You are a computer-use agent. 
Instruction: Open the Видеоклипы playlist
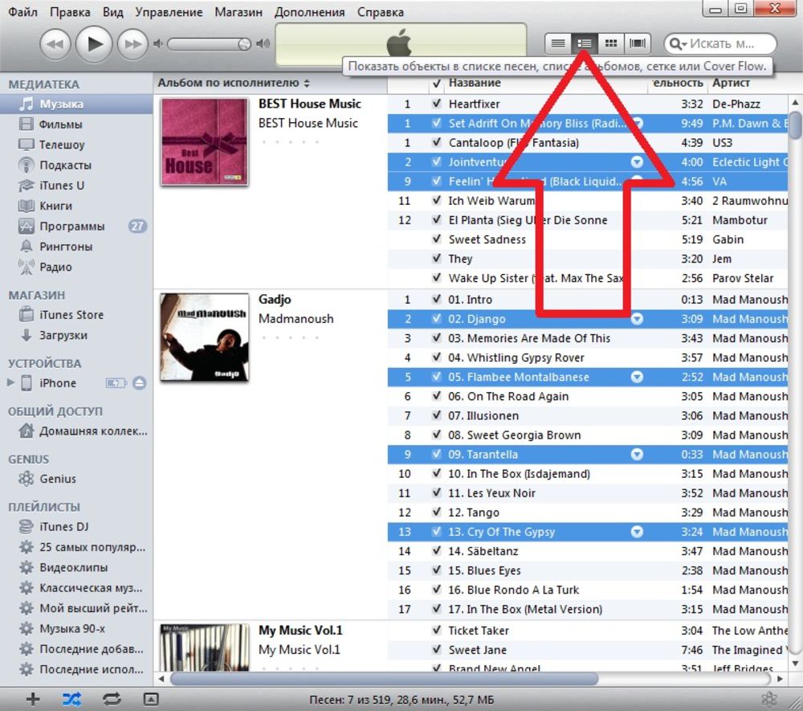tap(74, 567)
